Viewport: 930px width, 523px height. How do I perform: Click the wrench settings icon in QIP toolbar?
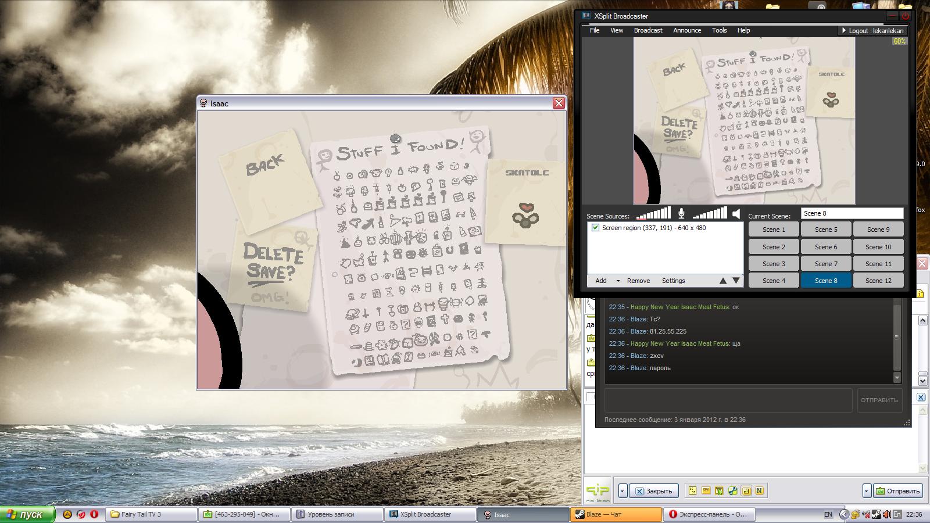[x=732, y=490]
